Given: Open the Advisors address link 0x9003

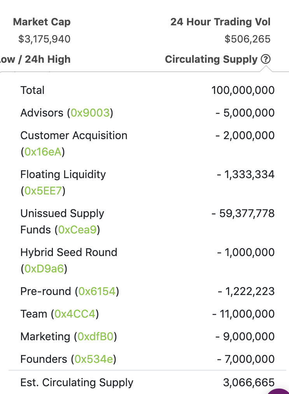Looking at the screenshot, I should [90, 113].
